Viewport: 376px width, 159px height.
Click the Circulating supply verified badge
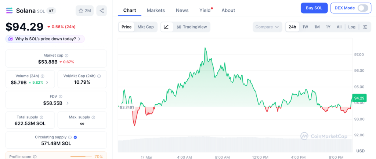(75, 137)
